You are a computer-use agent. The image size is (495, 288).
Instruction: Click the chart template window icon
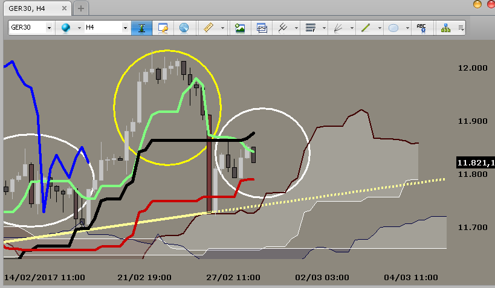pos(262,28)
